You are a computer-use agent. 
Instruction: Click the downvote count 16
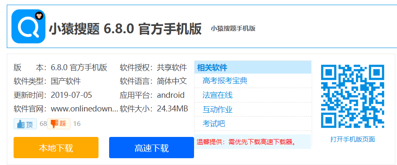(77, 124)
